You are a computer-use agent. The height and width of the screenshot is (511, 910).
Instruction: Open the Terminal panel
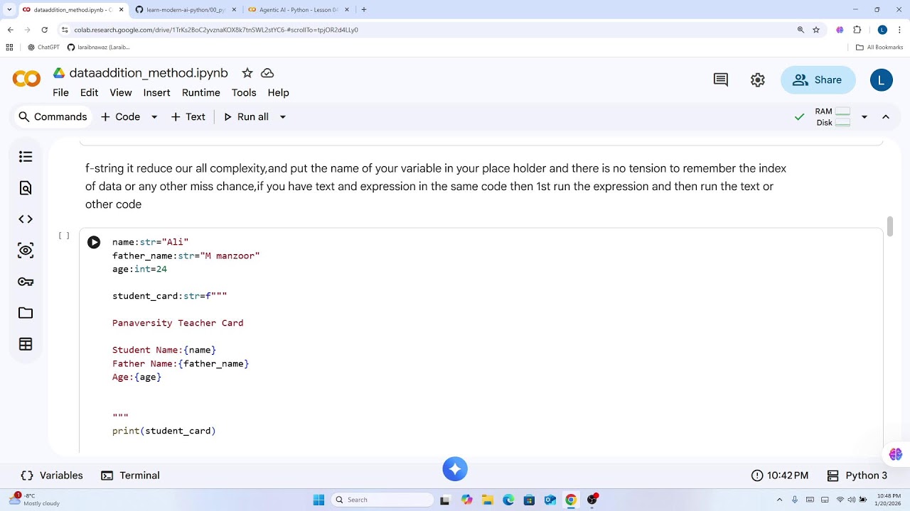click(x=130, y=476)
